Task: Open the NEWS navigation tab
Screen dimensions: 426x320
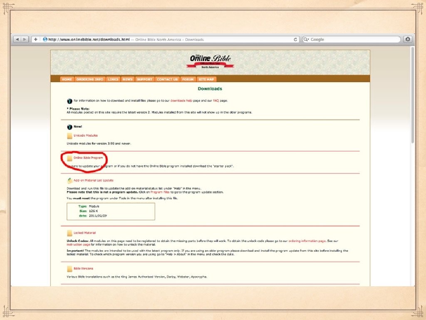Action: click(127, 79)
